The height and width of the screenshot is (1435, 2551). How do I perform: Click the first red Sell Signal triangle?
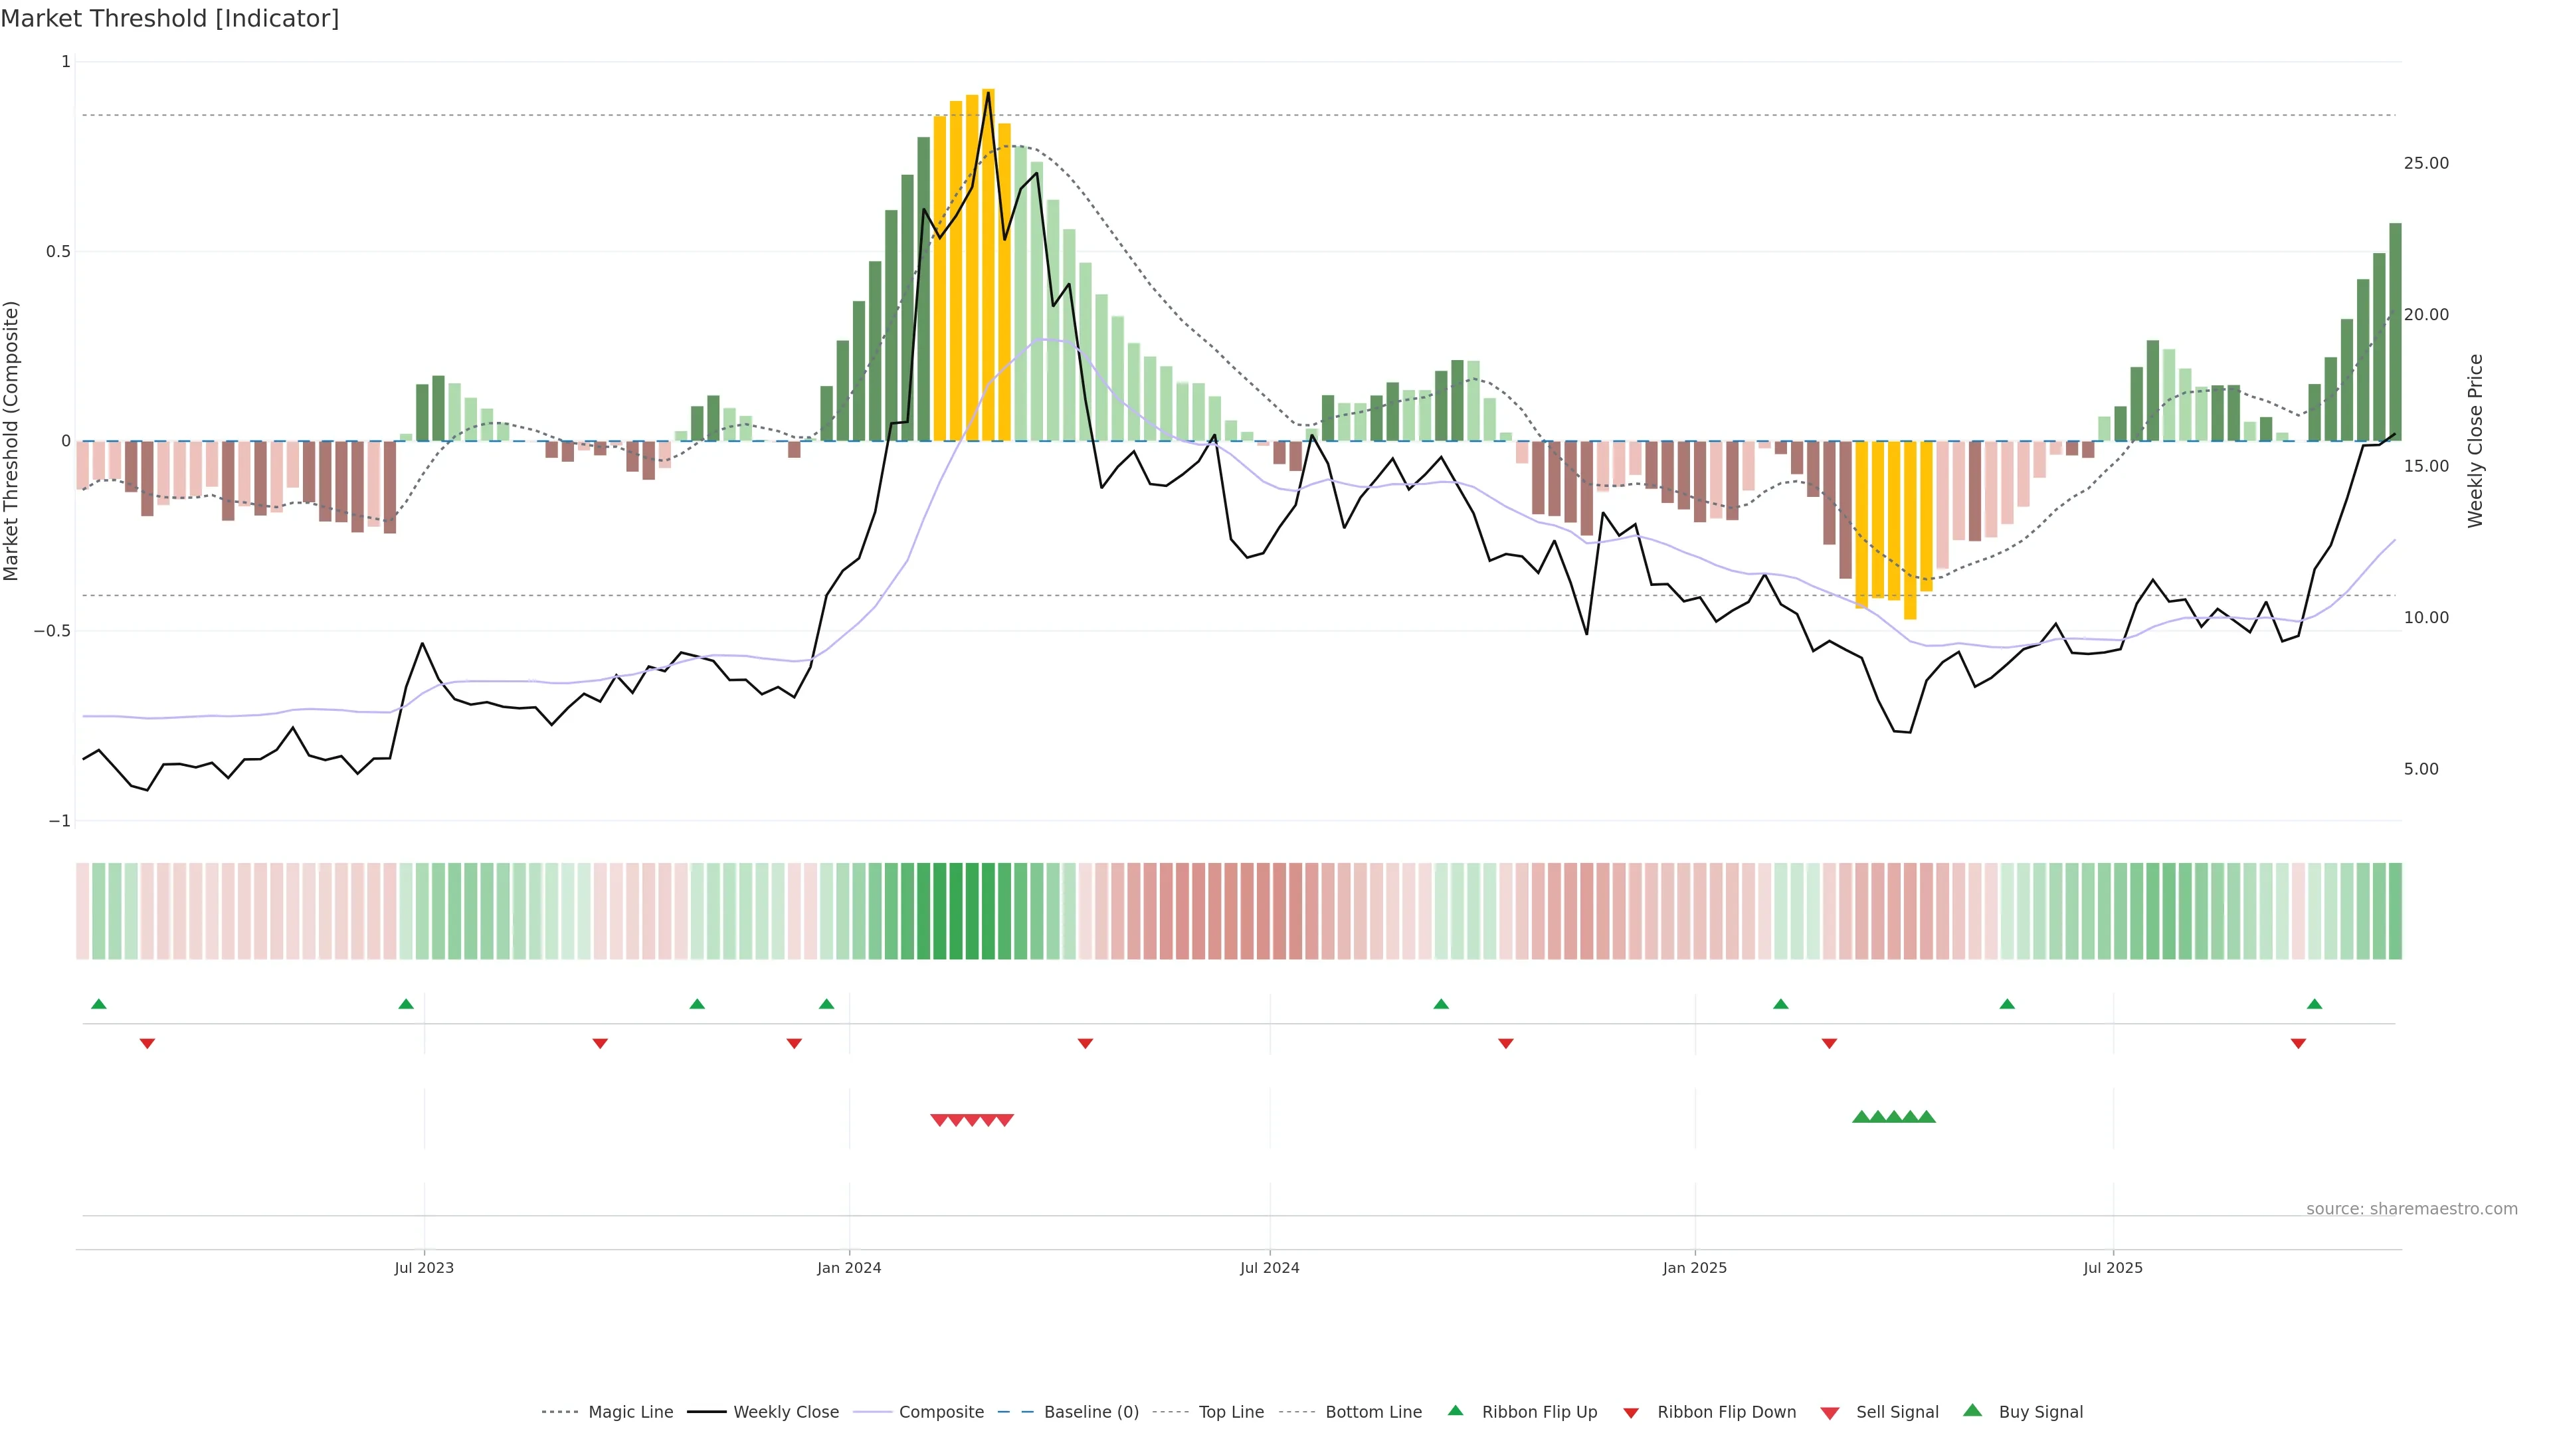point(939,1120)
